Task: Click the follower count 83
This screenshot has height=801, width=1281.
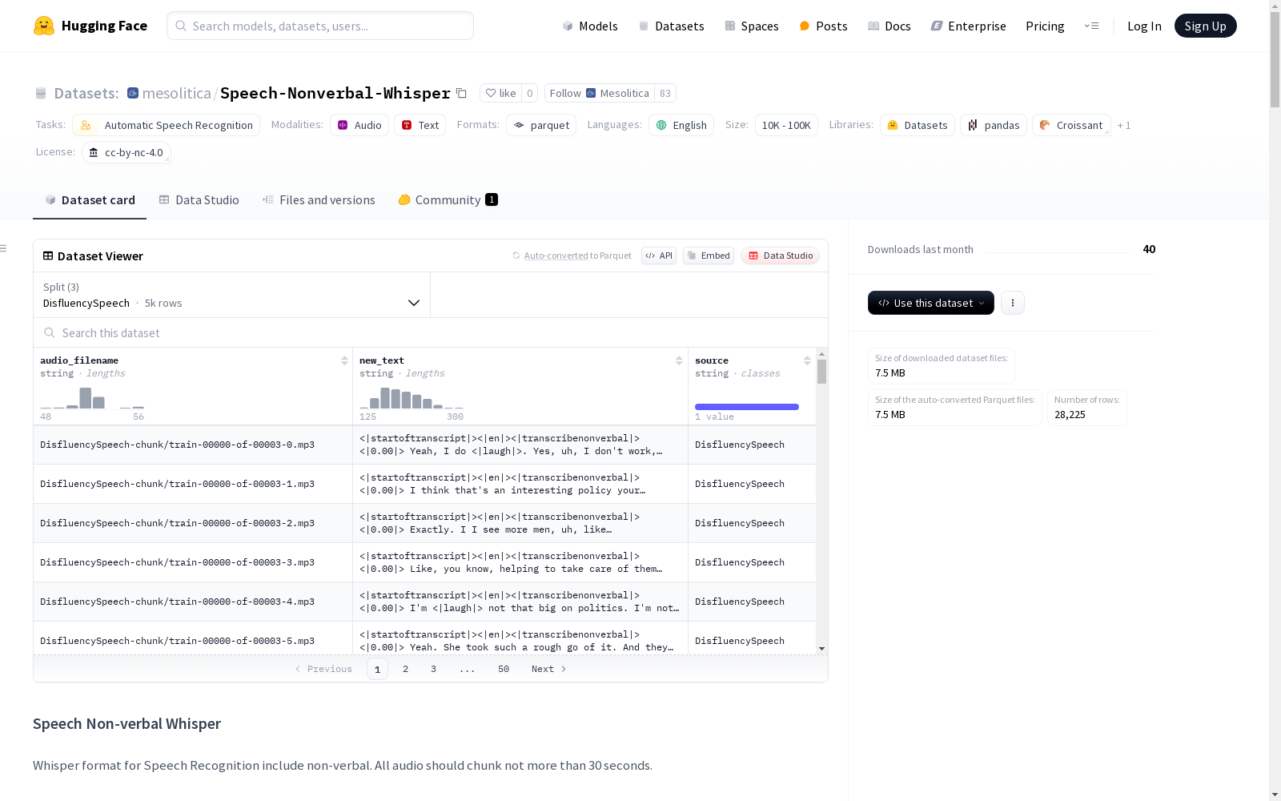Action: point(665,93)
